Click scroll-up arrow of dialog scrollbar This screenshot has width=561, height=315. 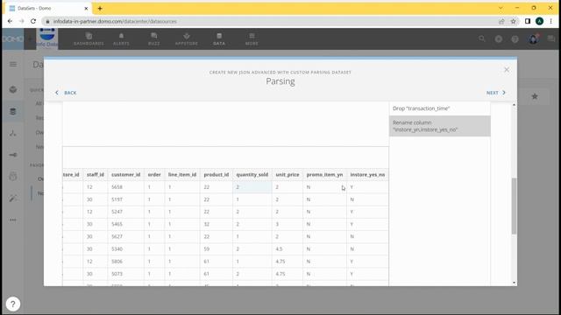pos(514,105)
